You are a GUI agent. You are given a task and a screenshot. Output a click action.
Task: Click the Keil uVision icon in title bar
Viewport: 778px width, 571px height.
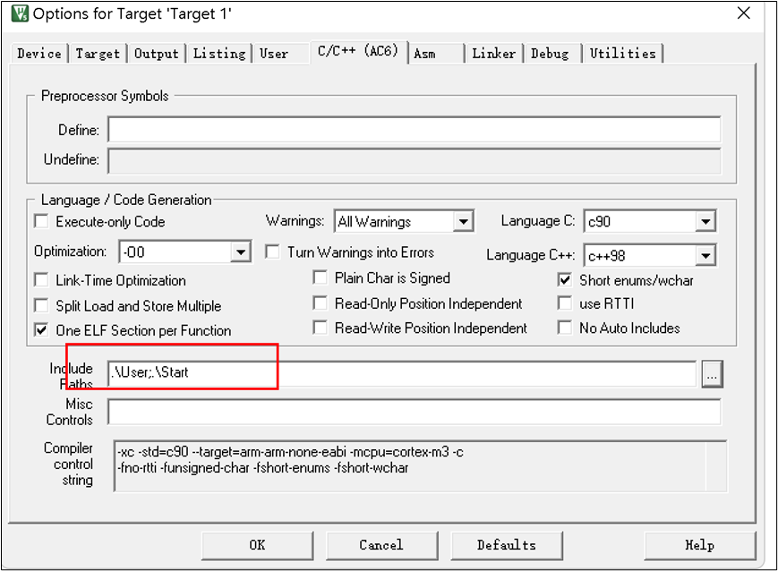(x=20, y=13)
